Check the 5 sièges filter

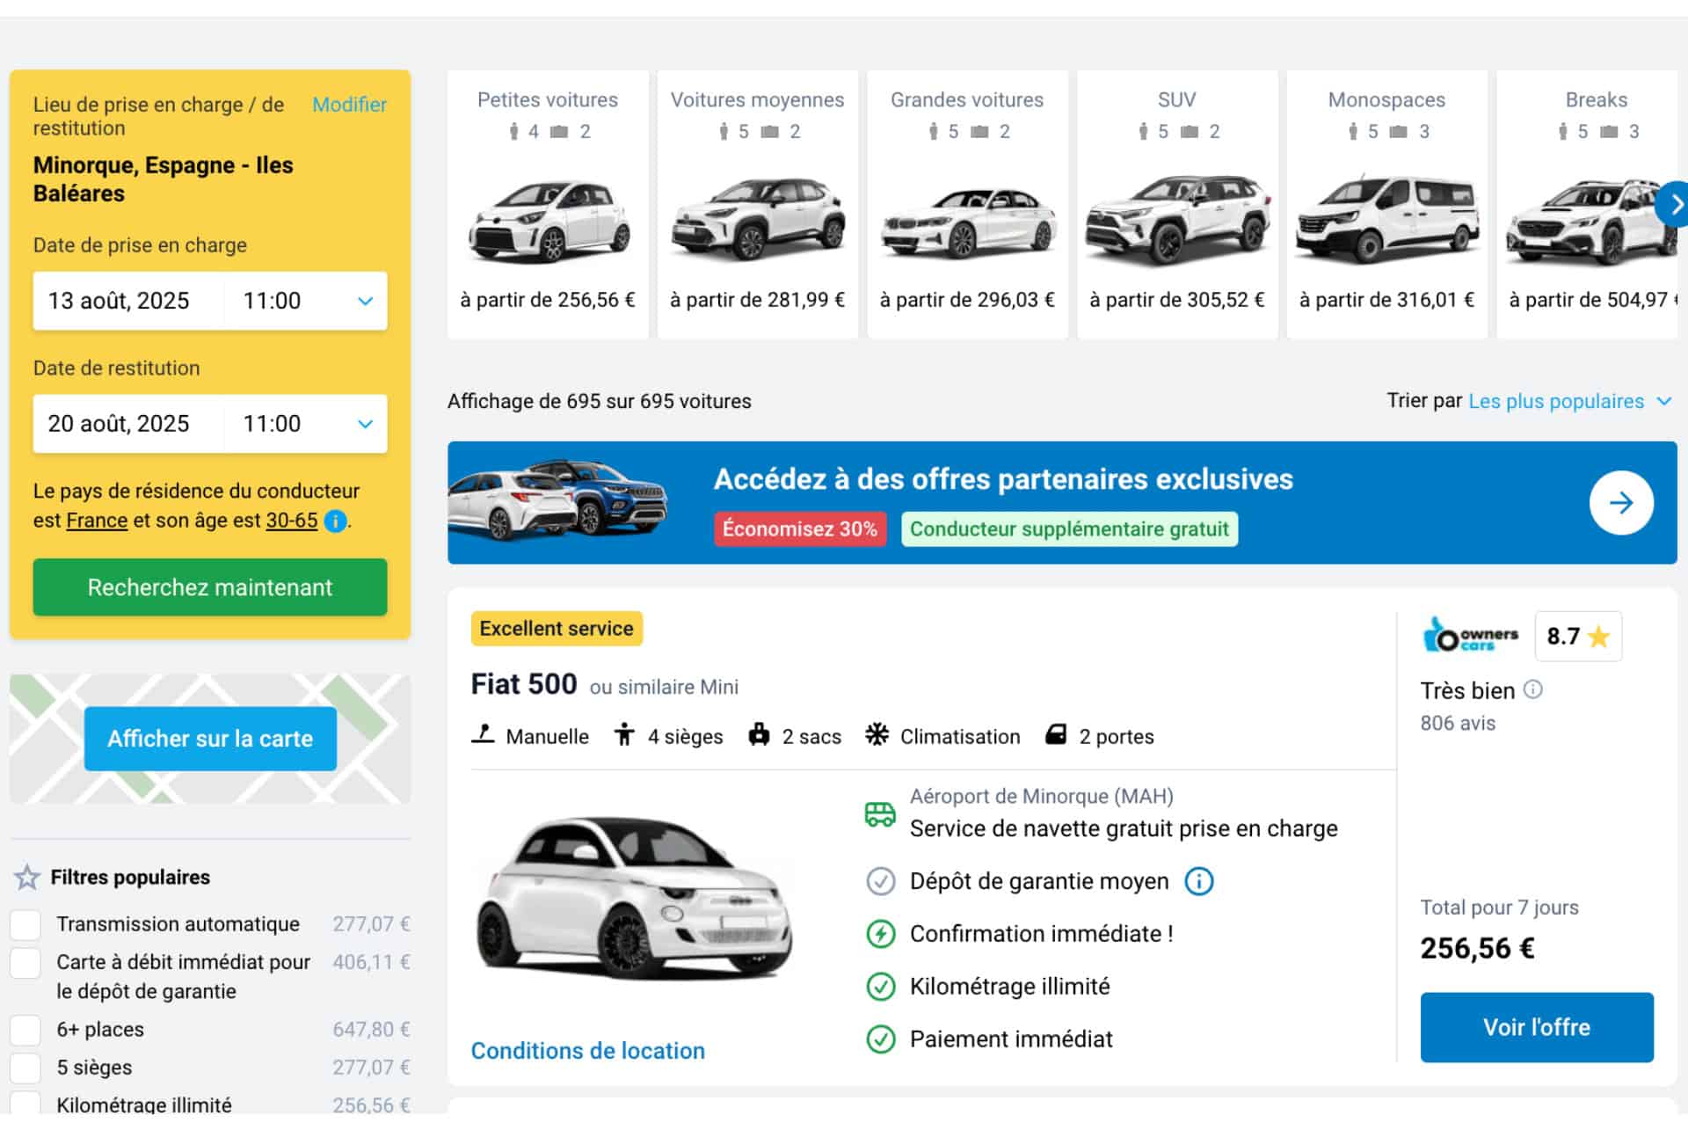(25, 1068)
